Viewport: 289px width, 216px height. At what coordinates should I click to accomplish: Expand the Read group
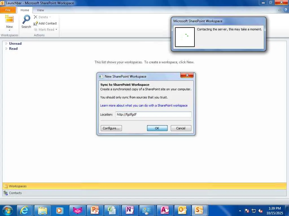[6, 49]
